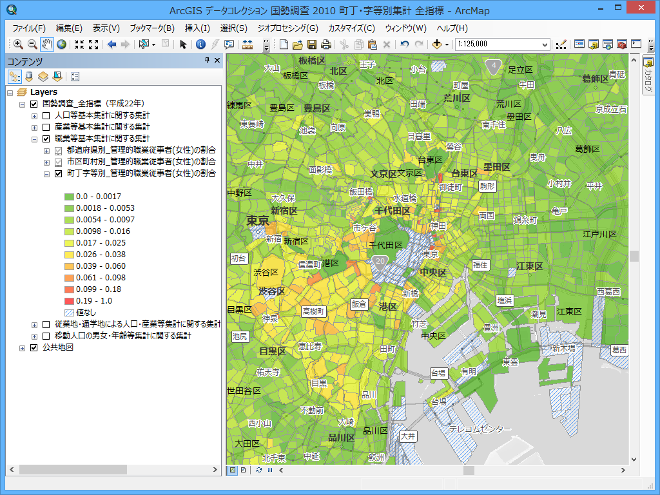The height and width of the screenshot is (495, 660).
Task: Open the ブックマーク(B) menu
Action: click(151, 28)
